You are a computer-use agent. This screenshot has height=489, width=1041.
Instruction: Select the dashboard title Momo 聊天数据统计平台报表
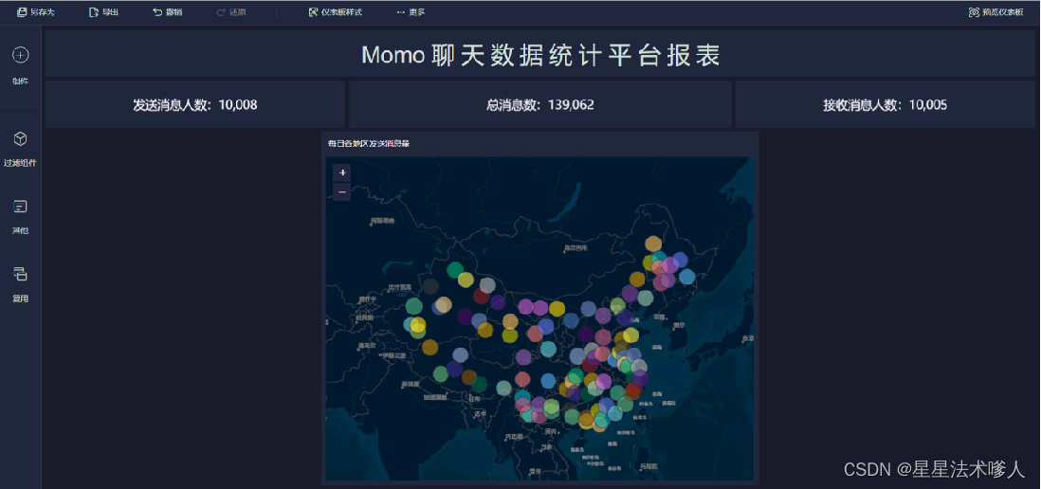(540, 54)
